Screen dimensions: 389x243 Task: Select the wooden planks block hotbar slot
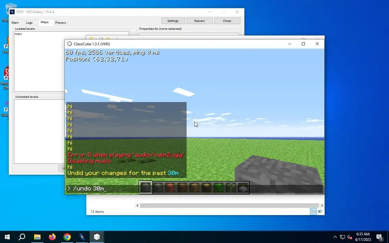point(194,188)
